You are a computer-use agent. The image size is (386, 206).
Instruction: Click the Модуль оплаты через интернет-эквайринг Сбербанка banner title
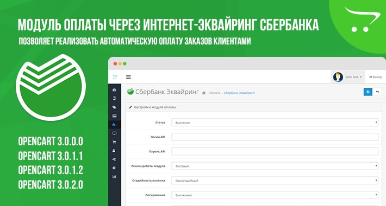pos(169,25)
